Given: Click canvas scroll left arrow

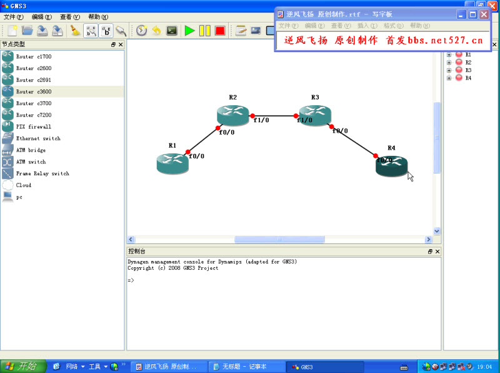Looking at the screenshot, I should coord(131,239).
